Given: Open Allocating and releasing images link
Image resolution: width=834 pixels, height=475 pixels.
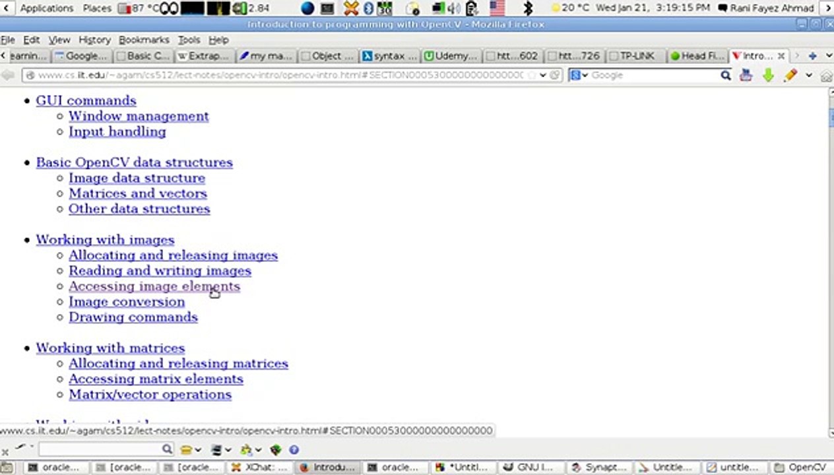Looking at the screenshot, I should click(x=173, y=255).
